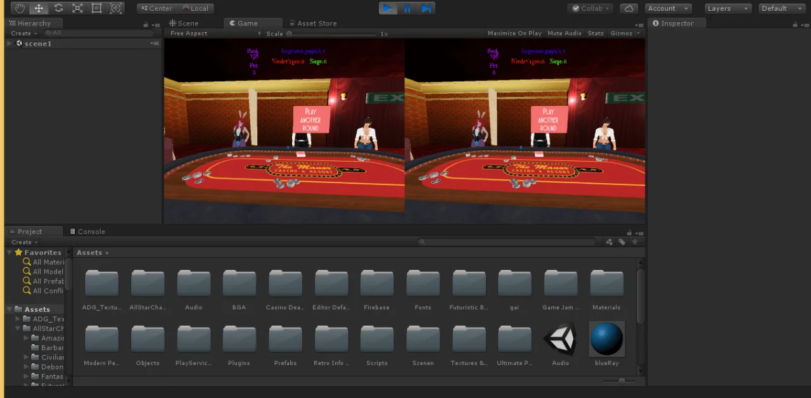
Task: Collapse the Assets tree section
Action: 10,309
